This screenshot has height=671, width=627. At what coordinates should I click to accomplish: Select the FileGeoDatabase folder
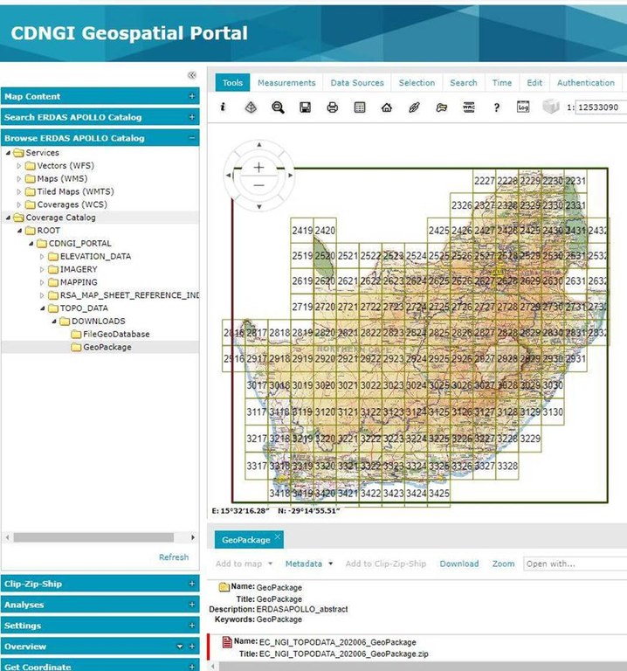click(115, 334)
